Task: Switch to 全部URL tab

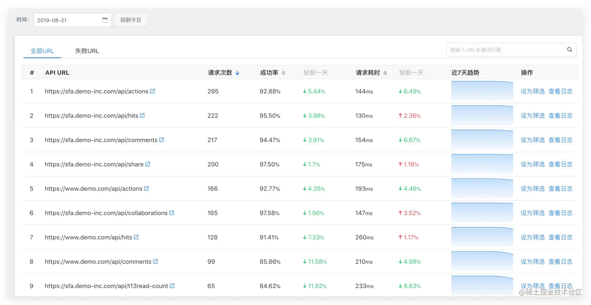Action: coord(42,51)
